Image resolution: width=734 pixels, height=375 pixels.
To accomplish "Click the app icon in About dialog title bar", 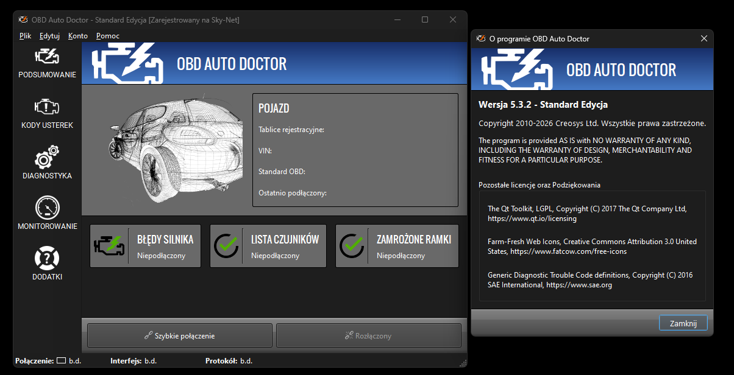I will coord(481,38).
